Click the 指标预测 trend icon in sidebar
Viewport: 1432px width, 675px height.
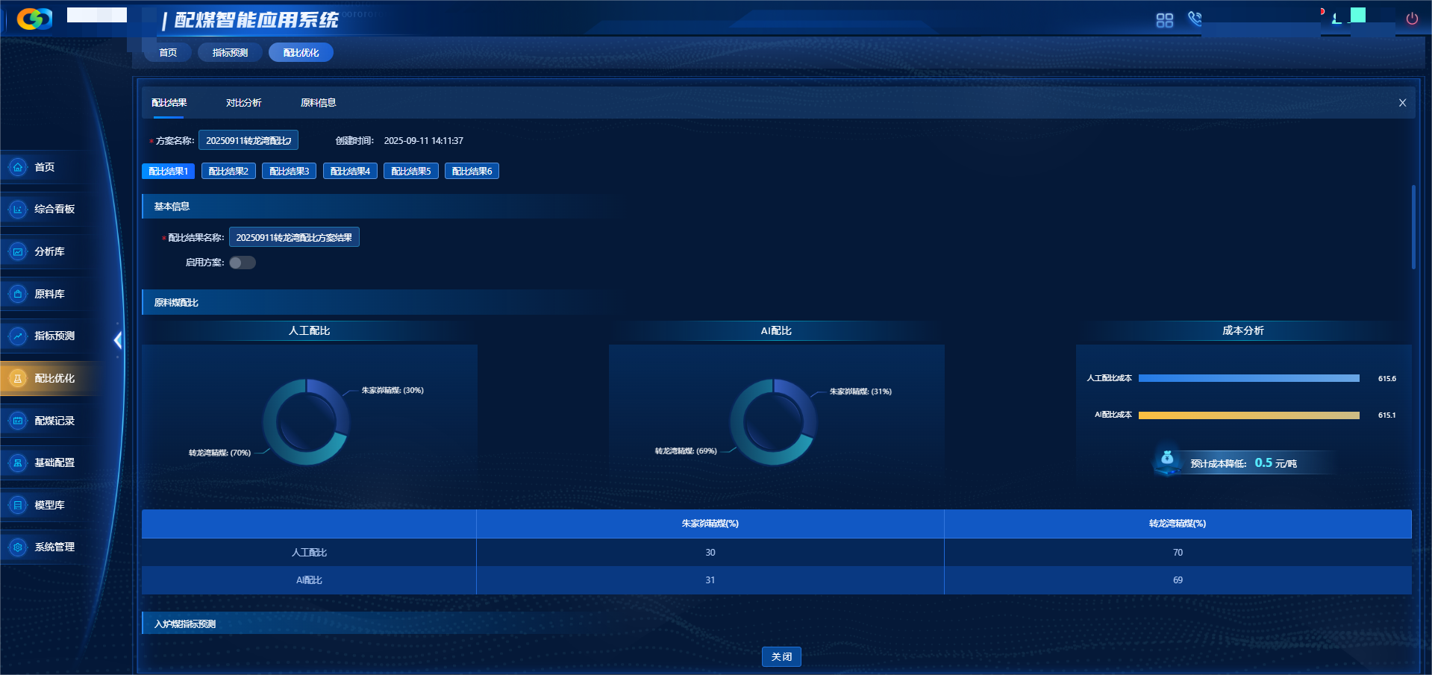pos(18,336)
